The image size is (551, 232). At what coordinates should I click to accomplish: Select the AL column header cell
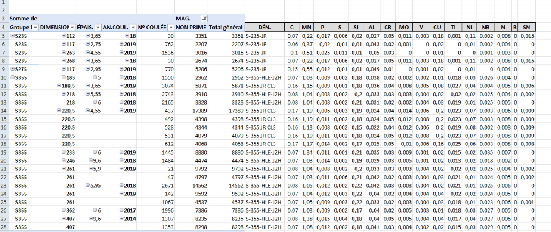[371, 27]
